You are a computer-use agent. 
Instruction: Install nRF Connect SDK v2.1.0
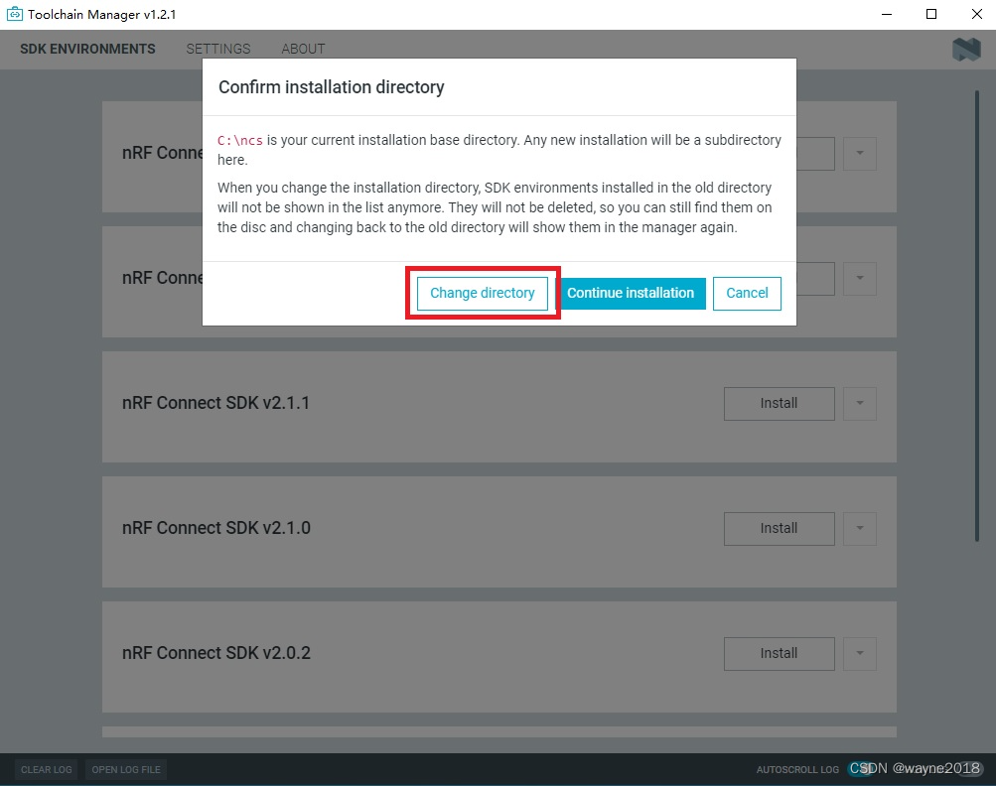tap(779, 528)
